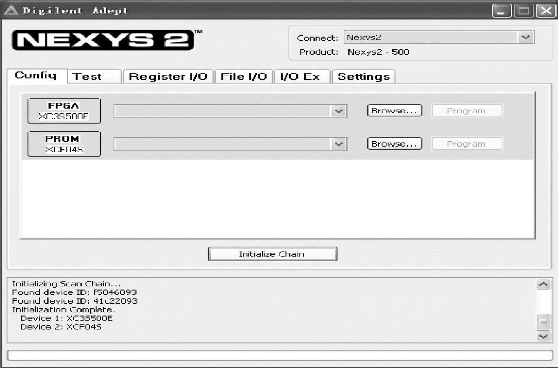Click log line 'Initialization Complete.'
The height and width of the screenshot is (368, 558).
click(x=64, y=310)
